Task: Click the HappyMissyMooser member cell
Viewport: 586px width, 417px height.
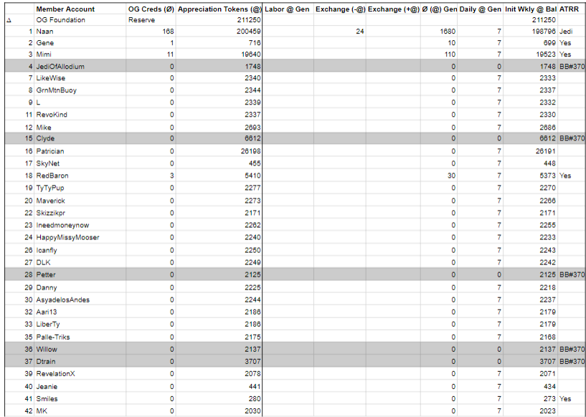Action: click(x=80, y=237)
